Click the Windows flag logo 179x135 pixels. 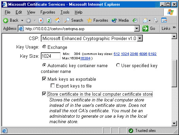click(170, 12)
